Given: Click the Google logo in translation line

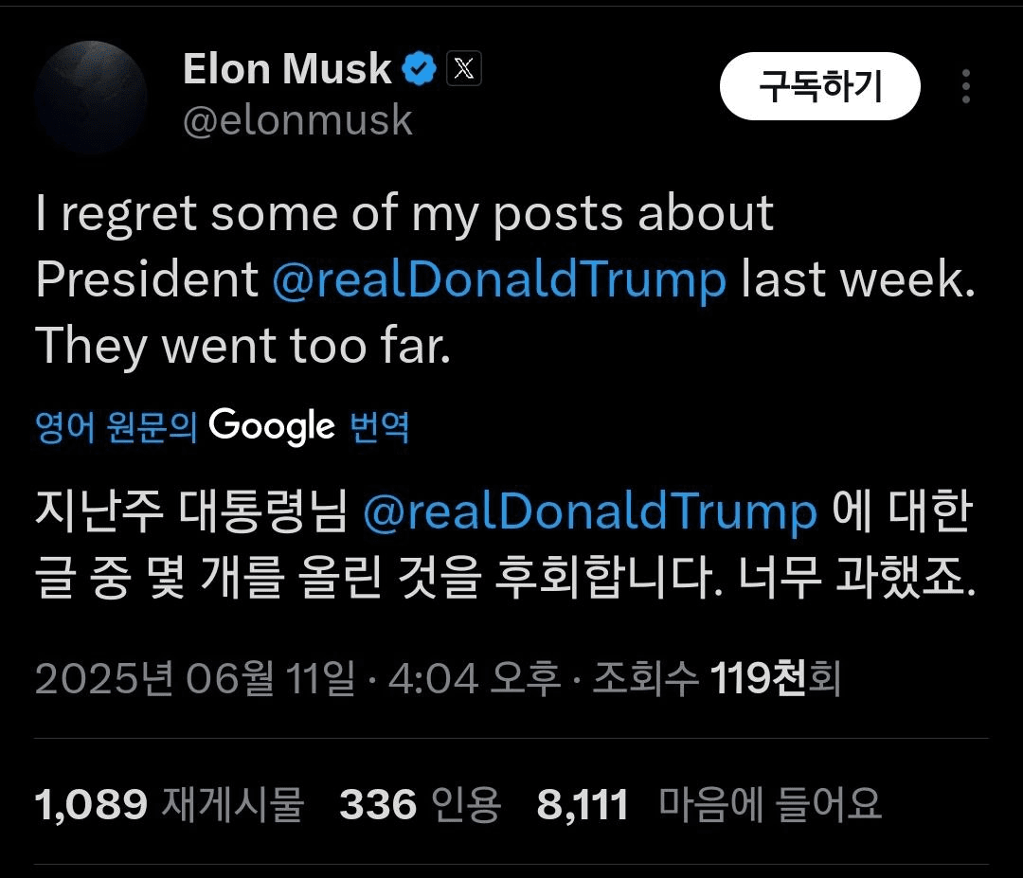Looking at the screenshot, I should pyautogui.click(x=272, y=426).
